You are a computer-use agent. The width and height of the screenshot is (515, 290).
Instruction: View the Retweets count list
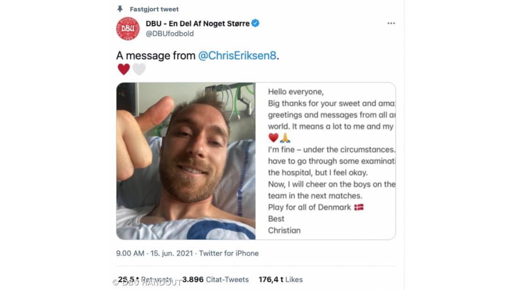(x=145, y=280)
